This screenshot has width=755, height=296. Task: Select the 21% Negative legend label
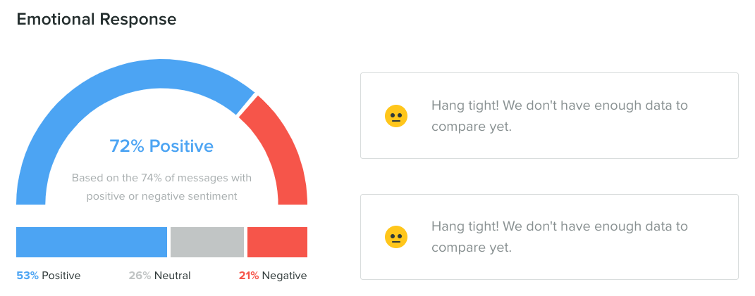coord(273,276)
